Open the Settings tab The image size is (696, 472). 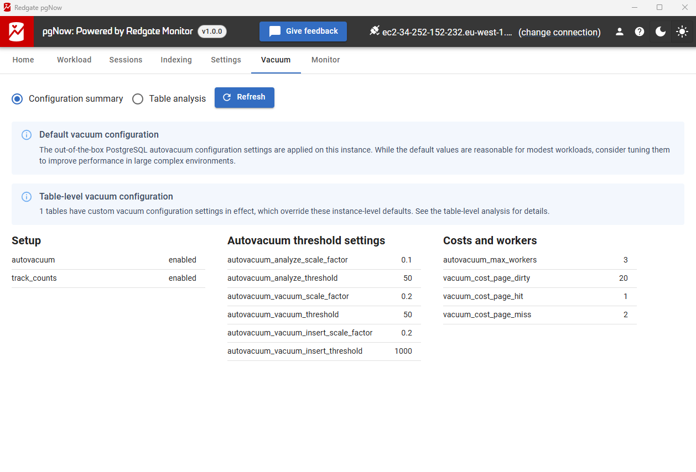(x=226, y=60)
